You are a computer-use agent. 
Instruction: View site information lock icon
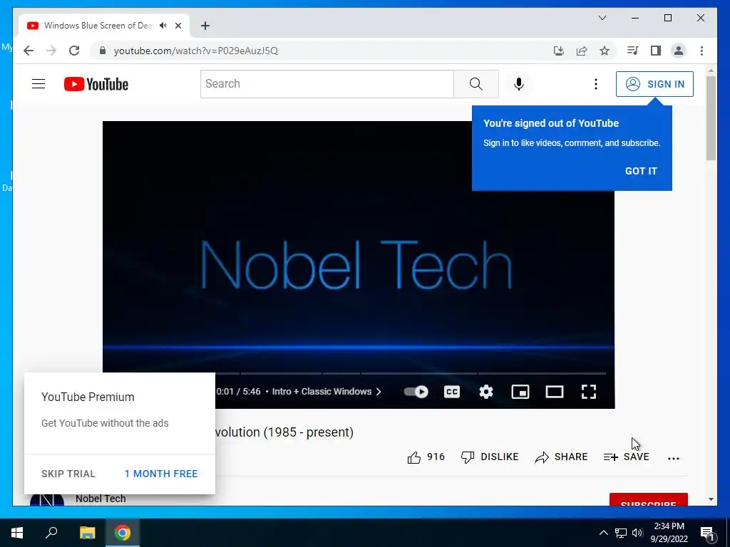103,51
